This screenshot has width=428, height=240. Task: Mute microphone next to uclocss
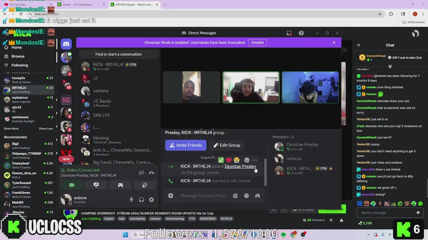(131, 200)
